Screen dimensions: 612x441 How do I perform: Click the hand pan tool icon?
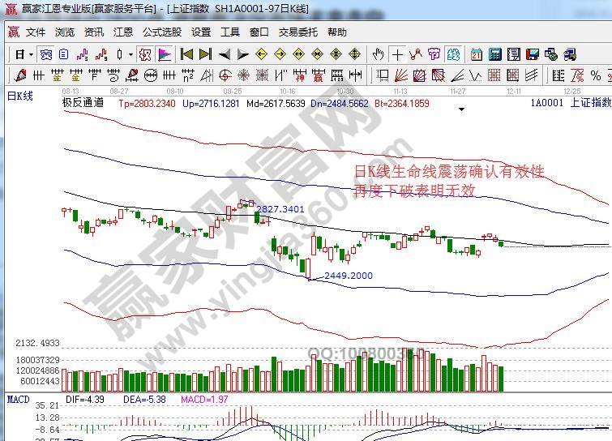click(x=378, y=54)
